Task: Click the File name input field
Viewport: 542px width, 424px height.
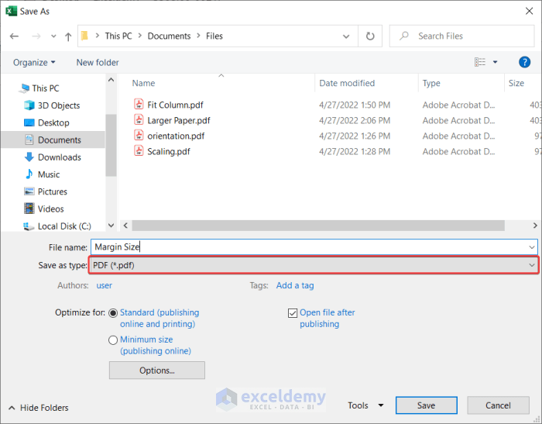Action: tap(314, 247)
